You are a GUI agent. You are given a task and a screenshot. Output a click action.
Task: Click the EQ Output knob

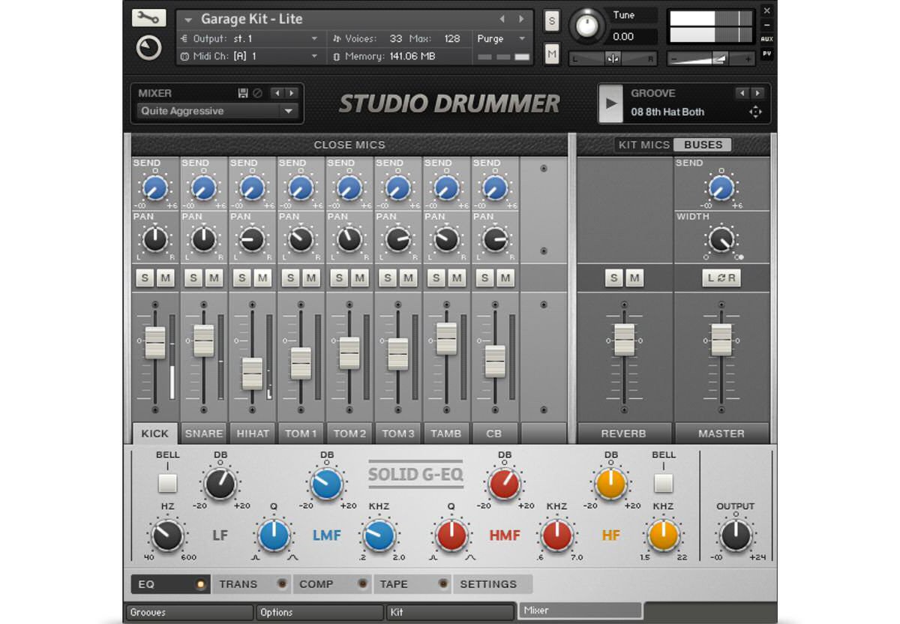click(735, 536)
